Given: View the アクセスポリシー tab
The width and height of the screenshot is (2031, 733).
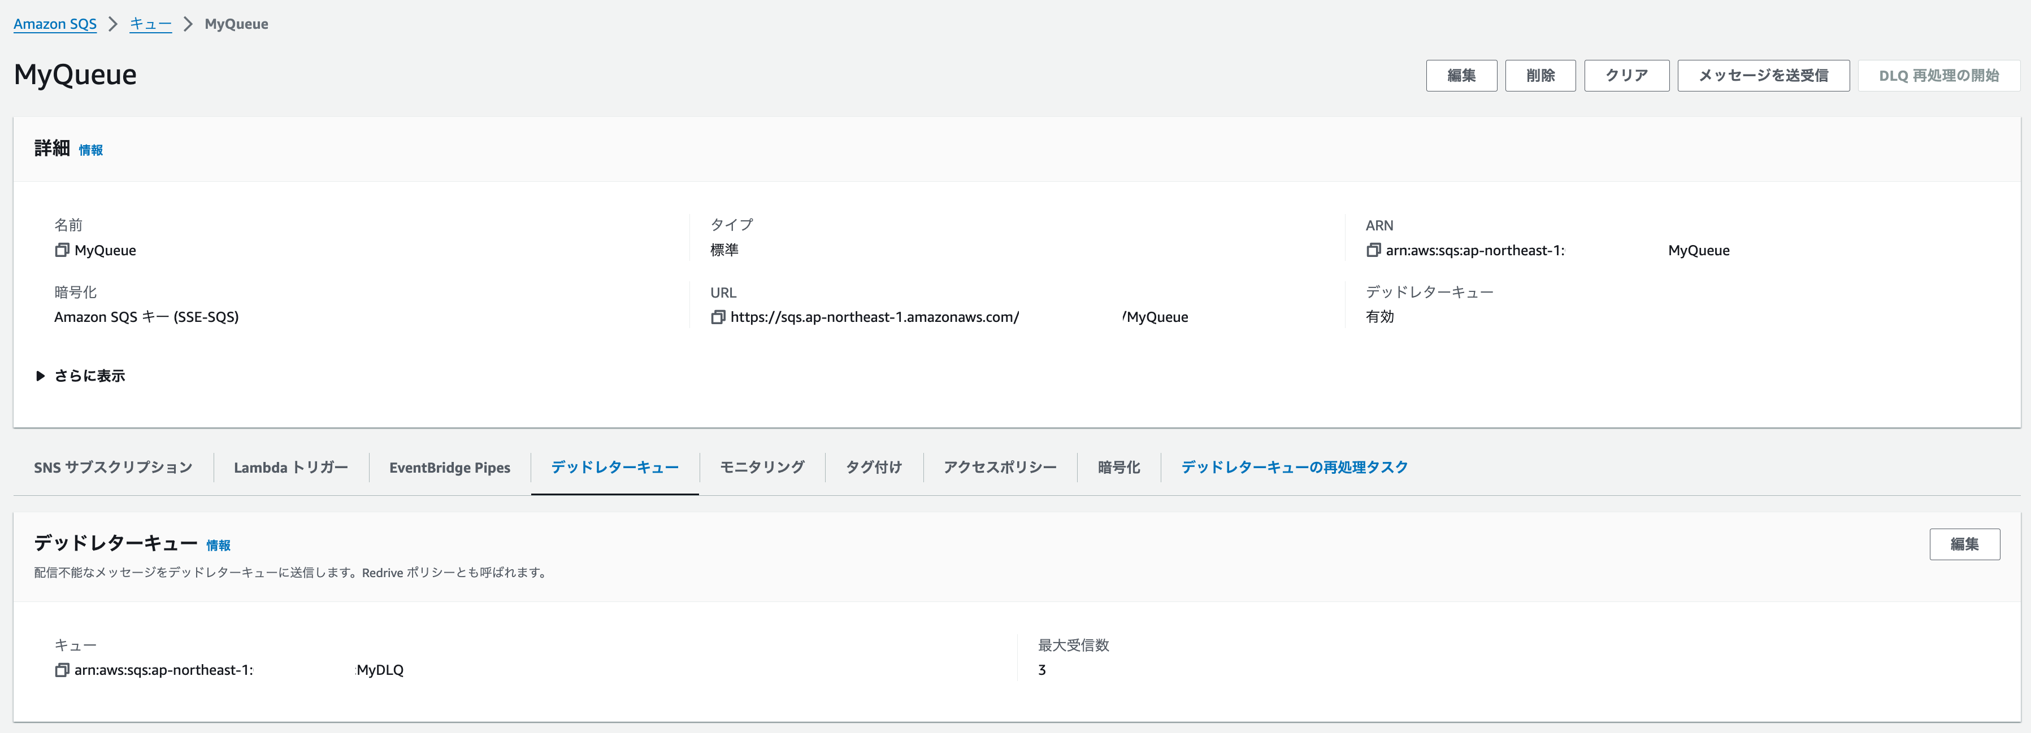Looking at the screenshot, I should click(999, 466).
